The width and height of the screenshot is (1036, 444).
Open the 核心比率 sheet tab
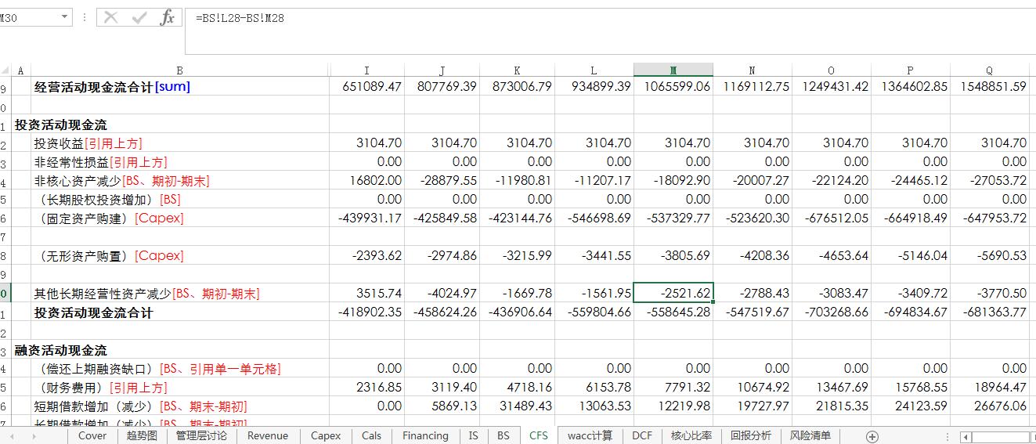click(x=691, y=436)
